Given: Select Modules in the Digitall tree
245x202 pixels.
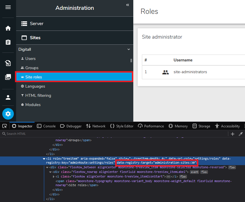Looking at the screenshot, I should pos(74,105).
